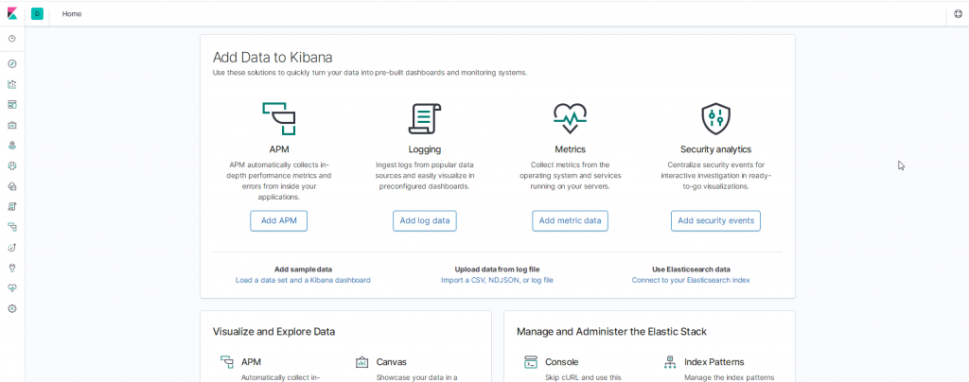Click the large APM illustration icon

[x=279, y=118]
